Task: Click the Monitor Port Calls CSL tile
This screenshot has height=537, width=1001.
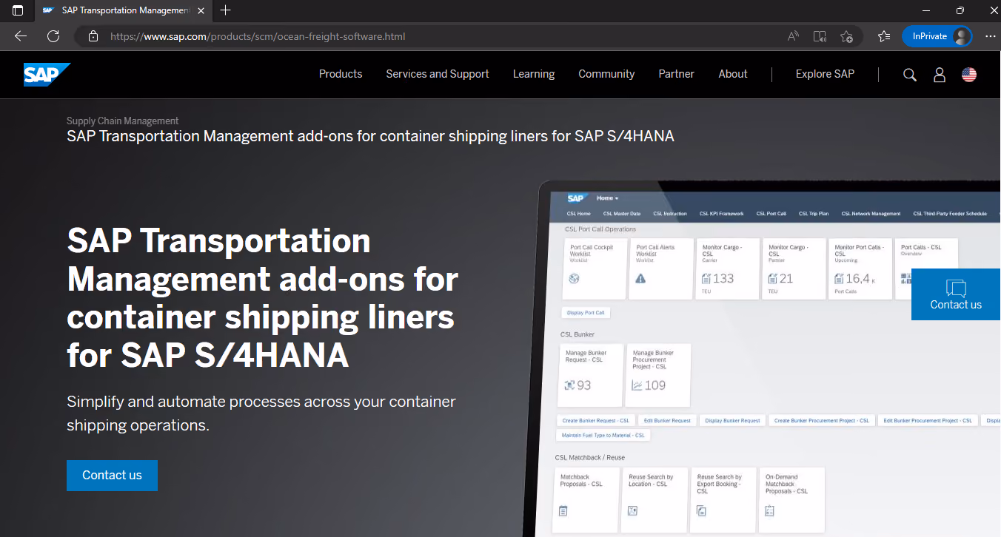Action: (x=860, y=268)
